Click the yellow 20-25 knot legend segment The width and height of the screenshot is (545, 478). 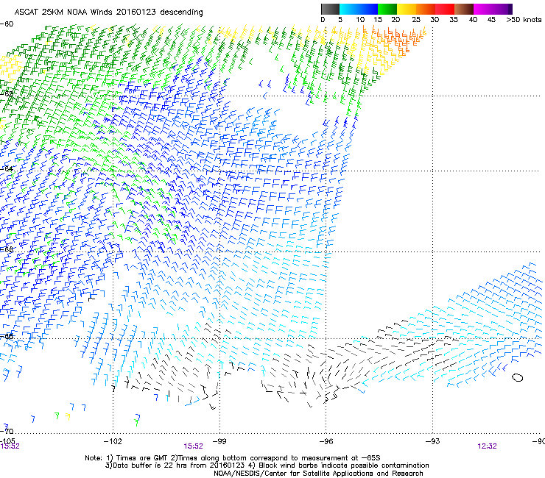(x=407, y=9)
